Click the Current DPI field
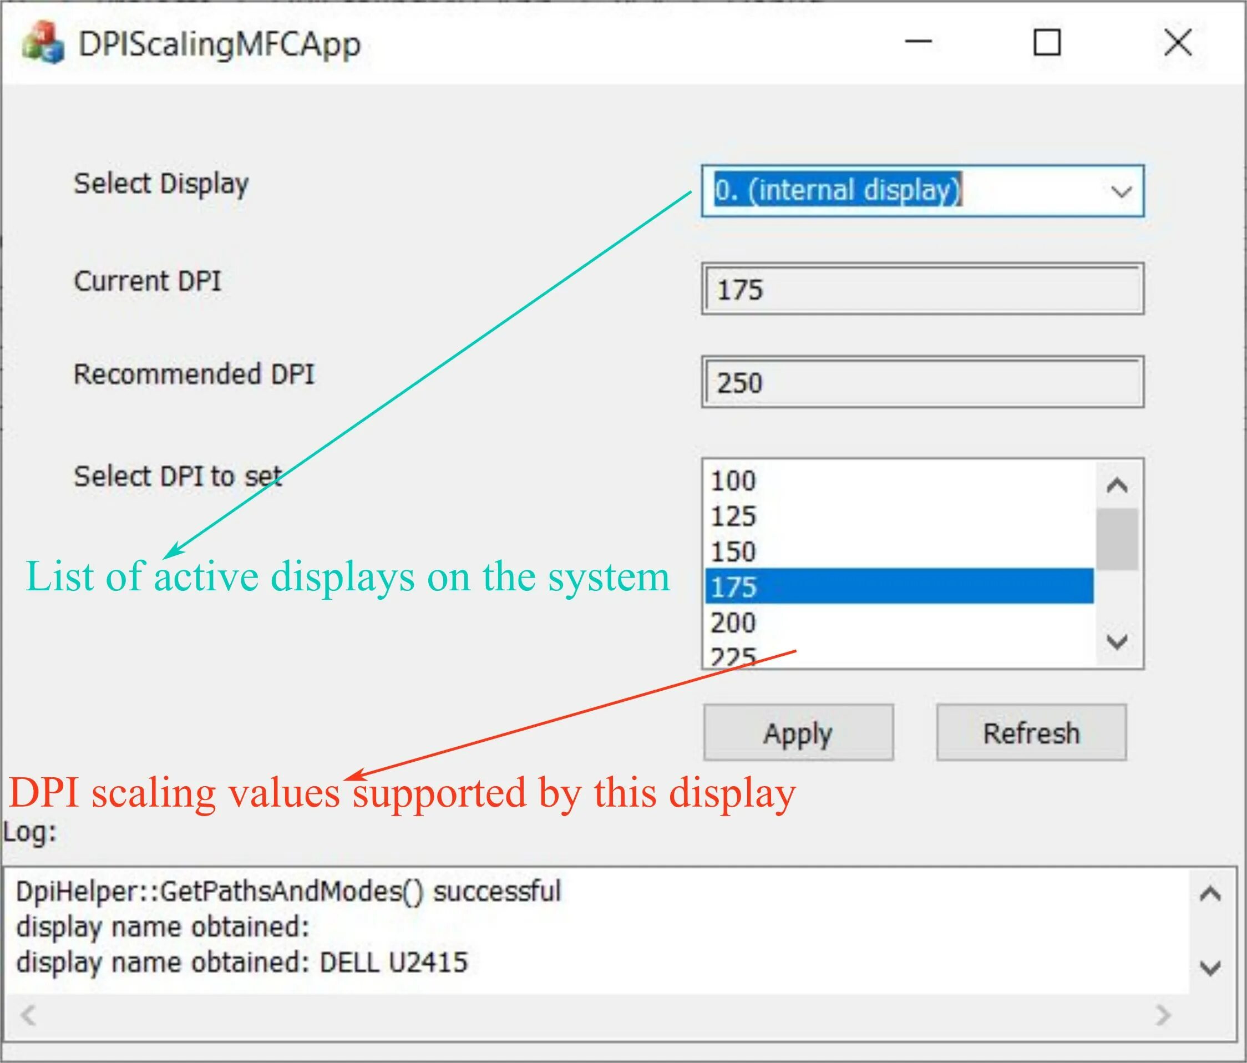Viewport: 1247px width, 1063px height. tap(922, 290)
